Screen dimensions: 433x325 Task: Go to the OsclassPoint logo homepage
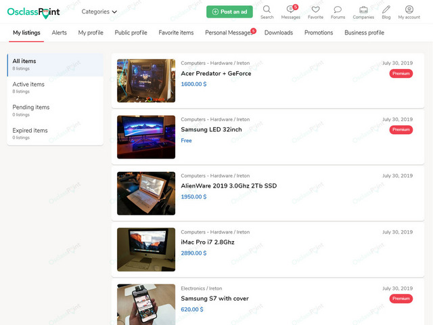pos(33,12)
